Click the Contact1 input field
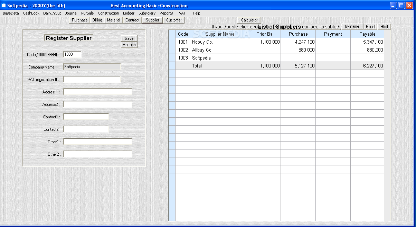This screenshot has width=416, height=227. tap(86, 117)
